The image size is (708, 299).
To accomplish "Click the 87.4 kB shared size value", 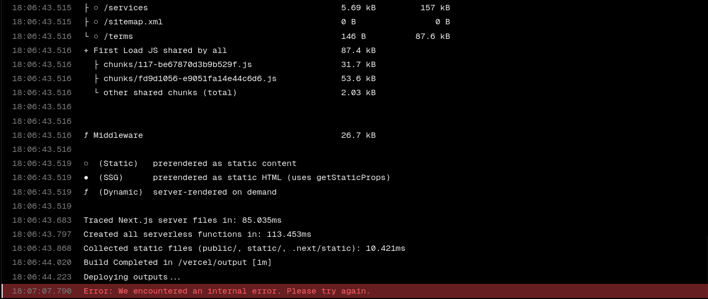I will point(358,51).
